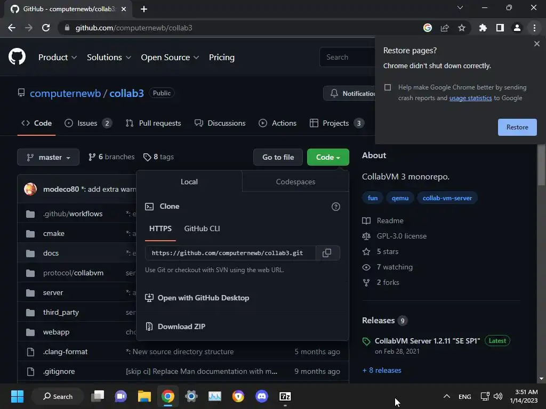This screenshot has width=546, height=409.
Task: Open a new browser tab
Action: tap(144, 9)
